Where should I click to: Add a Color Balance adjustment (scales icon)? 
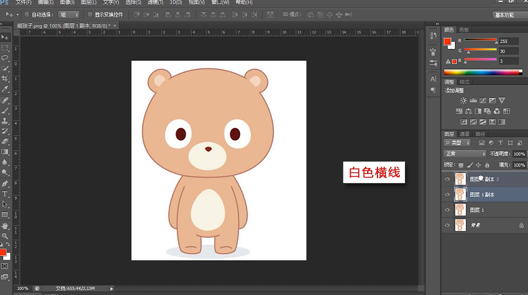(x=468, y=111)
